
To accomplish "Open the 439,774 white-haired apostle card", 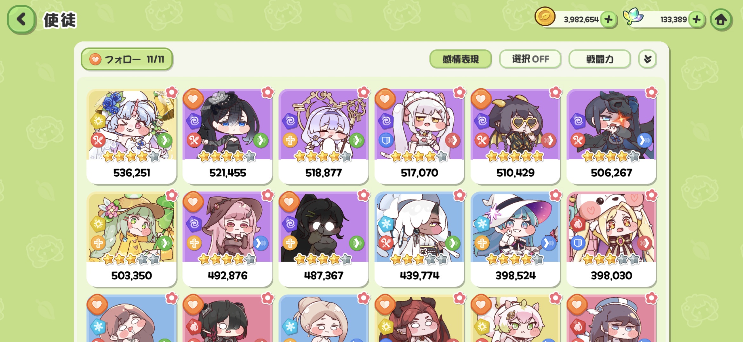I will [419, 239].
